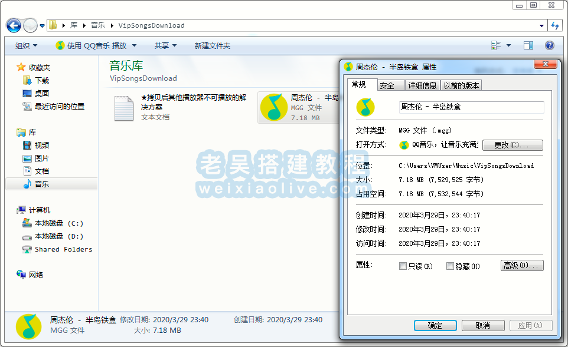Click small QQ音乐 icon beside 打开方式
Viewport: 568px width, 347px height.
403,145
